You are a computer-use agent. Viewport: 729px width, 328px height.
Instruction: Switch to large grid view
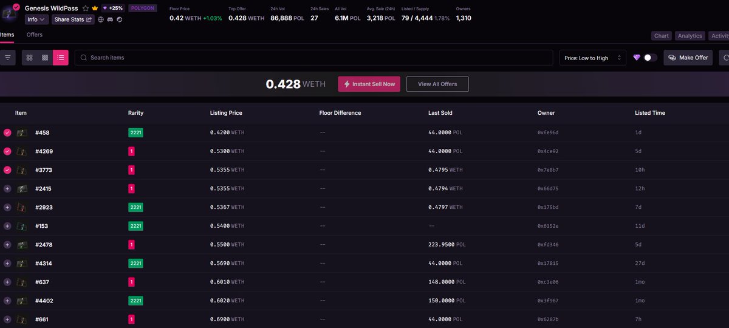29,58
